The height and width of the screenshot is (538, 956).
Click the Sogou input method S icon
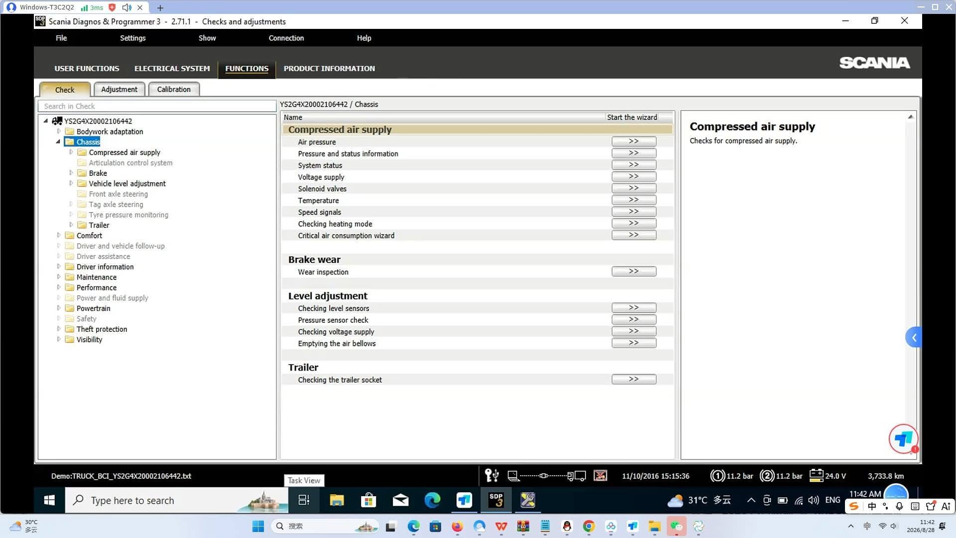pos(854,507)
